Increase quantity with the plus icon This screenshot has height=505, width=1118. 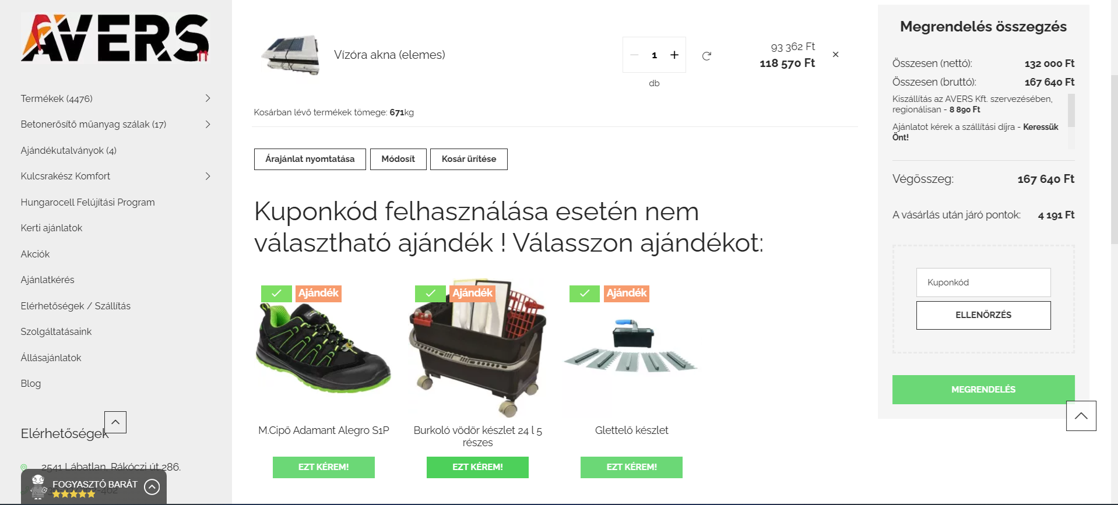674,55
